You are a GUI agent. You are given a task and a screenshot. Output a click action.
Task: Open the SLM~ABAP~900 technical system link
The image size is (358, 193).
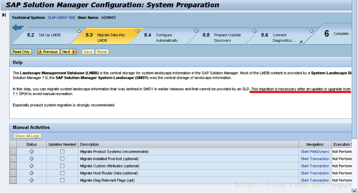61,18
